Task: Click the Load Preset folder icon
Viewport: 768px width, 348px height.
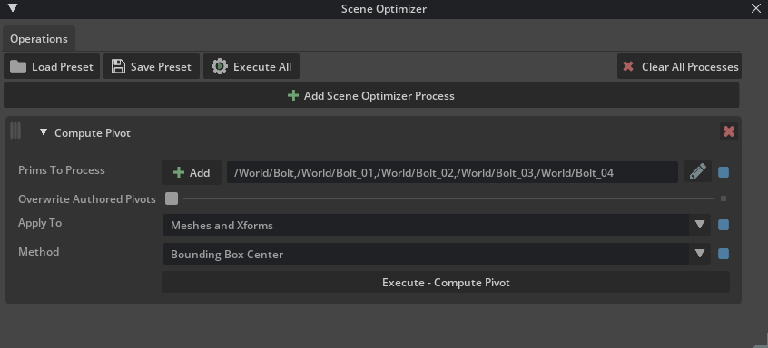Action: tap(18, 66)
